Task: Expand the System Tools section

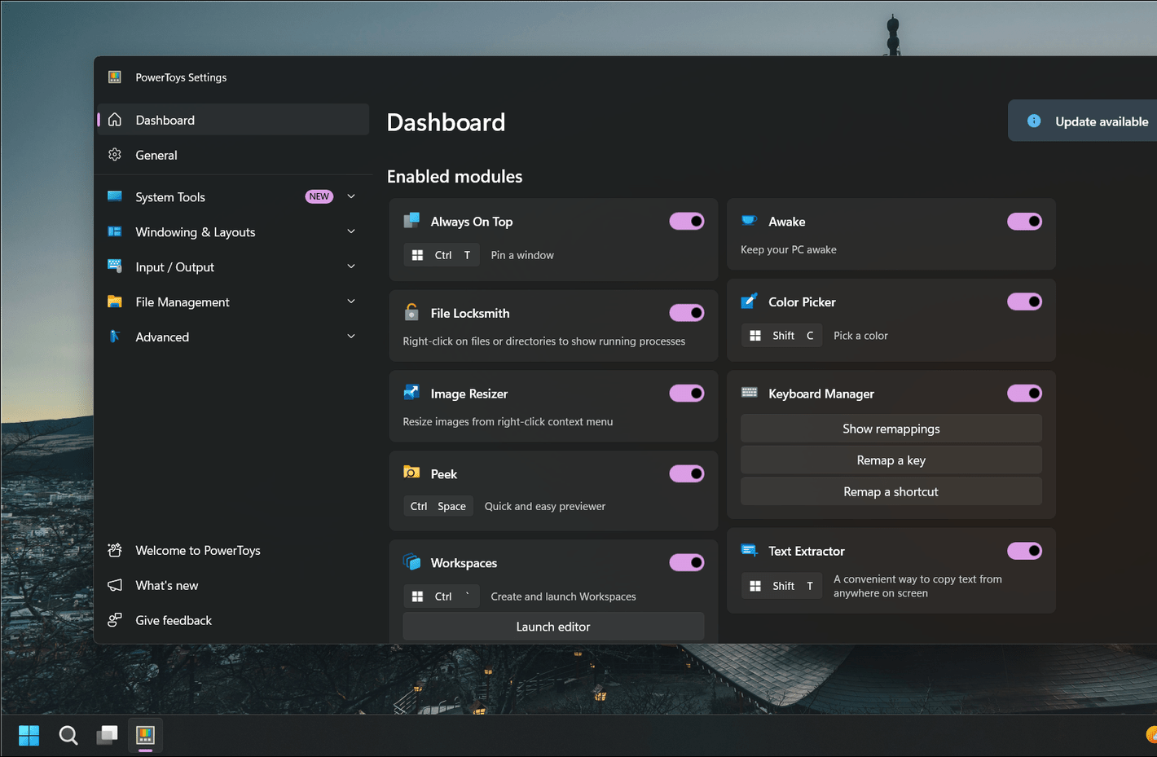Action: (x=350, y=196)
